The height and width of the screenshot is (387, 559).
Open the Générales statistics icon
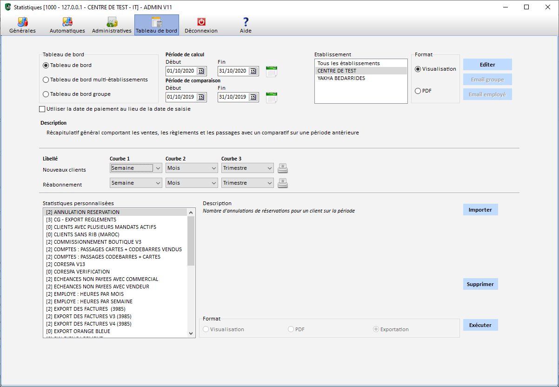click(22, 22)
